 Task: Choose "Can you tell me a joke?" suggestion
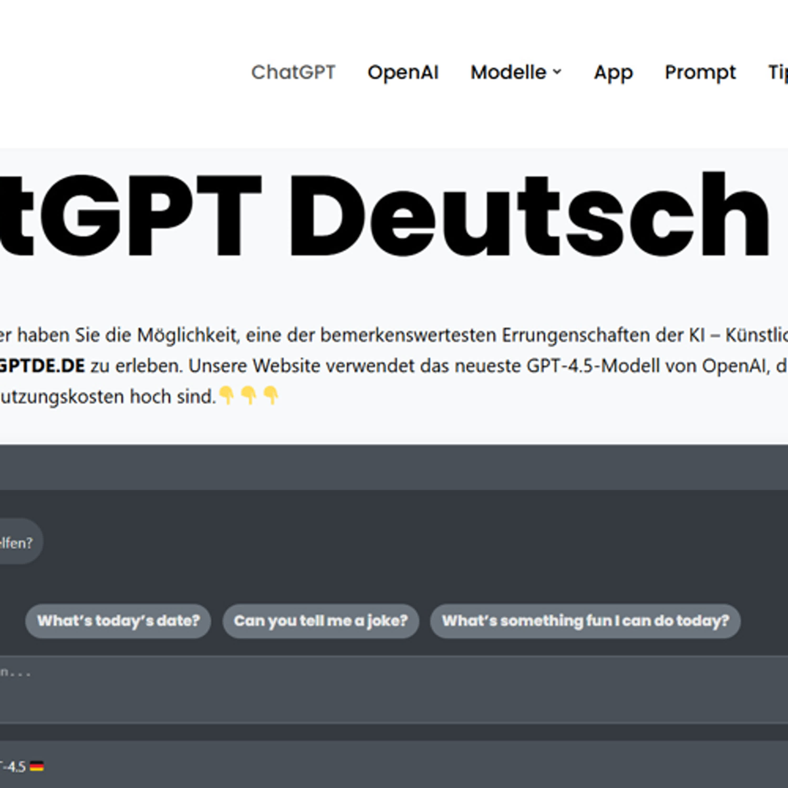tap(320, 621)
